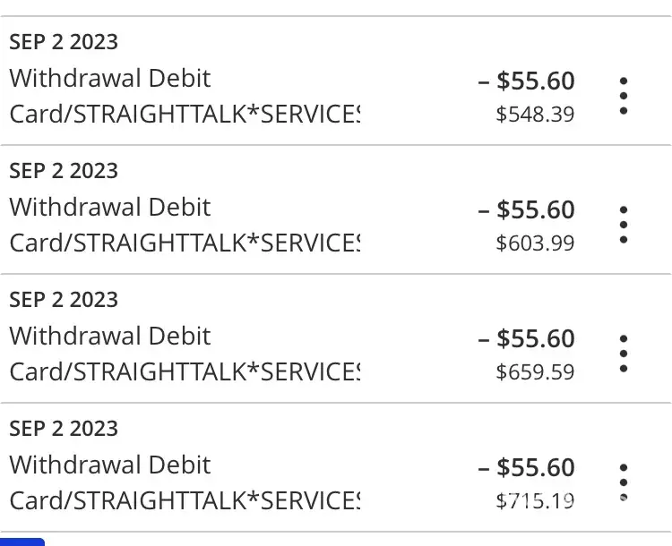Select the running balance $659.59

tap(535, 372)
